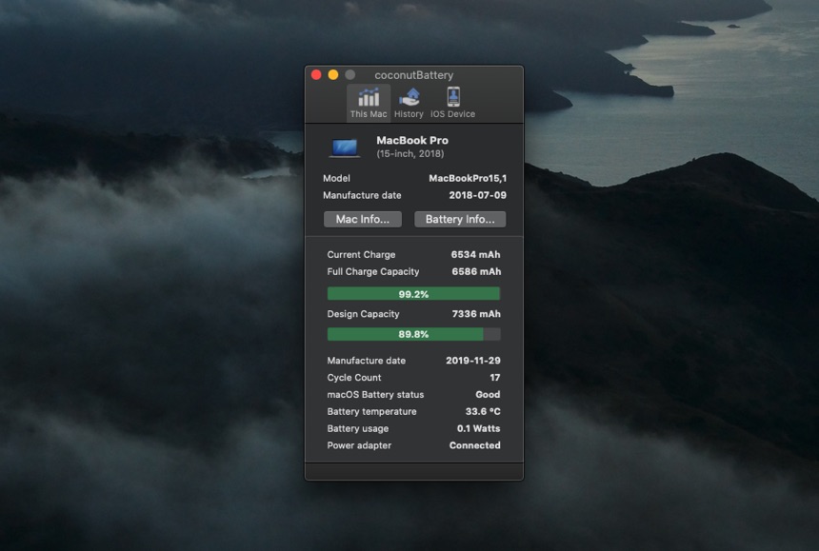The height and width of the screenshot is (551, 819).
Task: Click the (15-inch, 2018) subtitle
Action: click(x=410, y=154)
